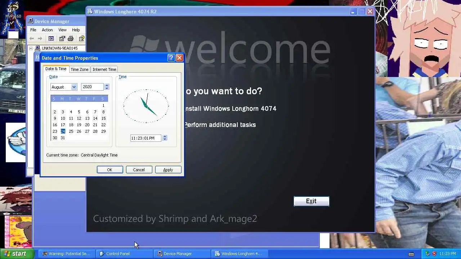Click Install Windows Longhorn 4074 option
Image resolution: width=461 pixels, height=259 pixels.
tap(230, 109)
